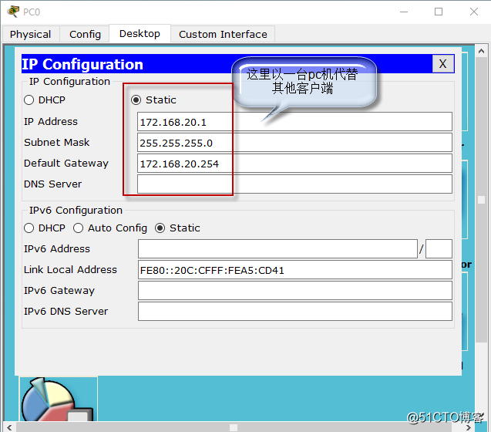The width and height of the screenshot is (491, 432).
Task: Open the pie chart desktop app icon
Action: point(59,399)
